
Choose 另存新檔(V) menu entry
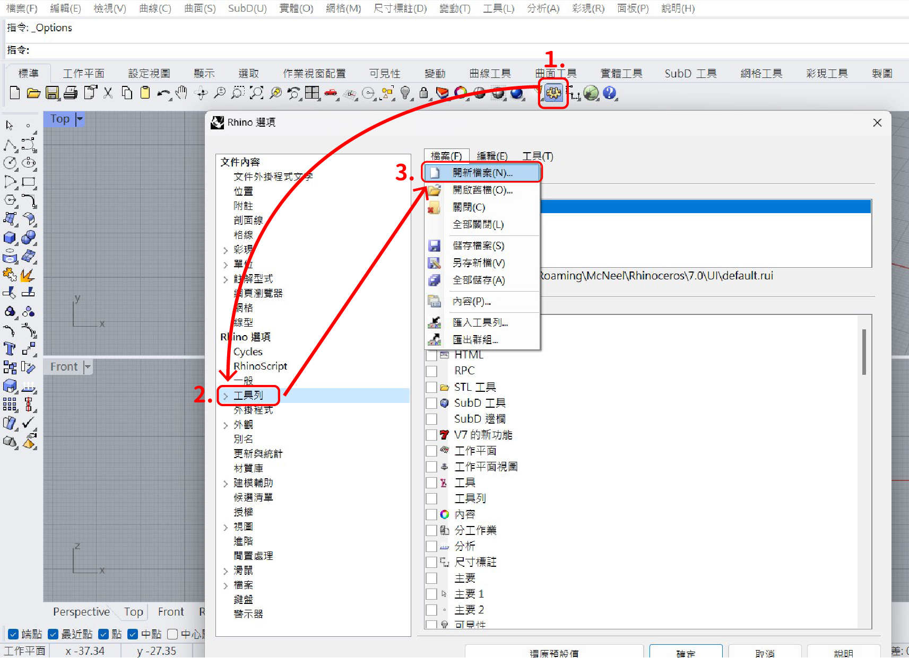[482, 263]
